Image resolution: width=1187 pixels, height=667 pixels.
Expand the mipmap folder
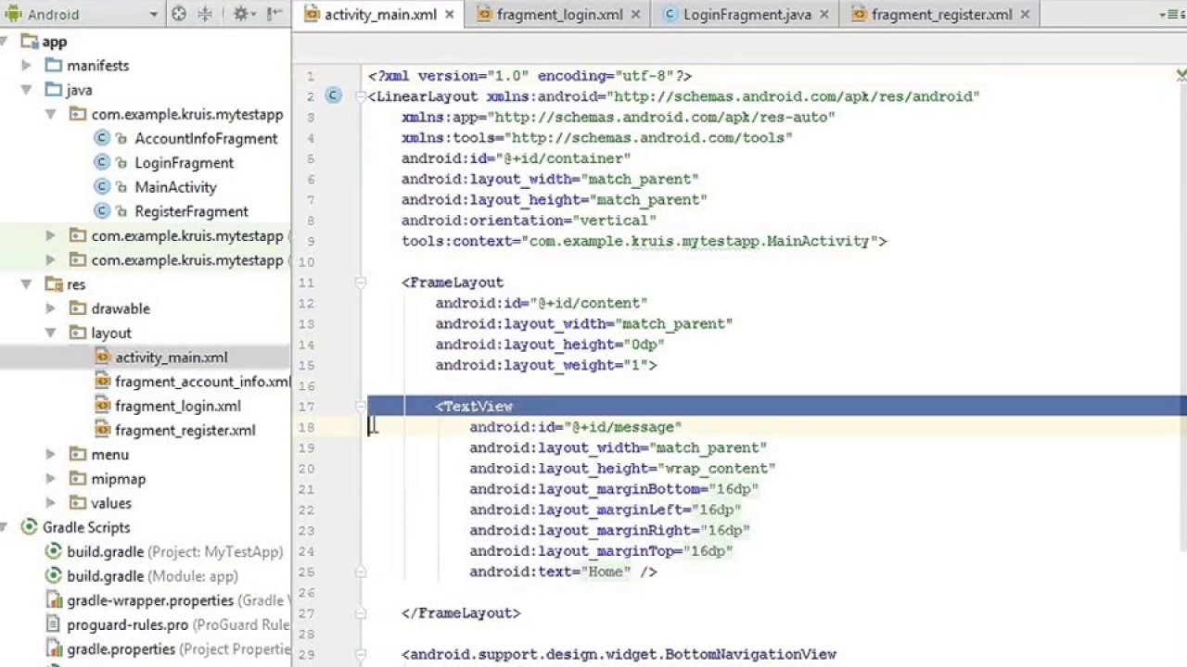[x=51, y=479]
